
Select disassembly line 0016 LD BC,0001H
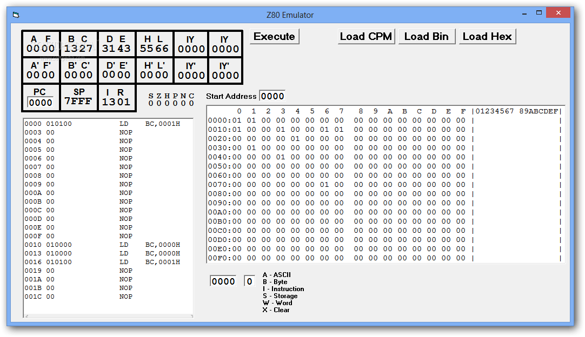[x=103, y=262]
